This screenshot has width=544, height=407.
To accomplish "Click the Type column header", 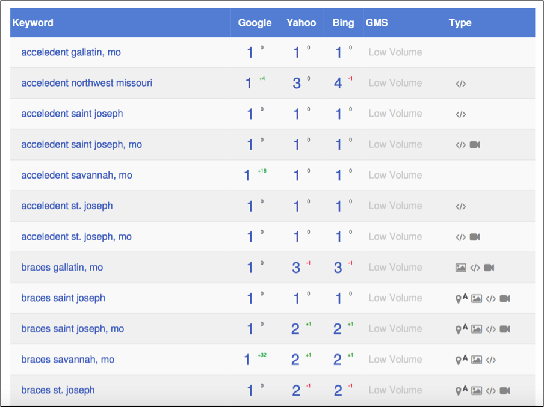I will (x=460, y=23).
